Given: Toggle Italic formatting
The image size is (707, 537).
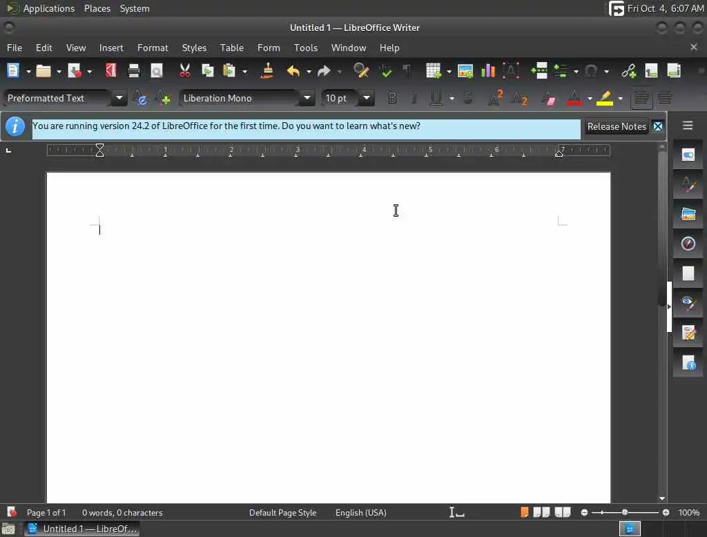Looking at the screenshot, I should coord(414,98).
